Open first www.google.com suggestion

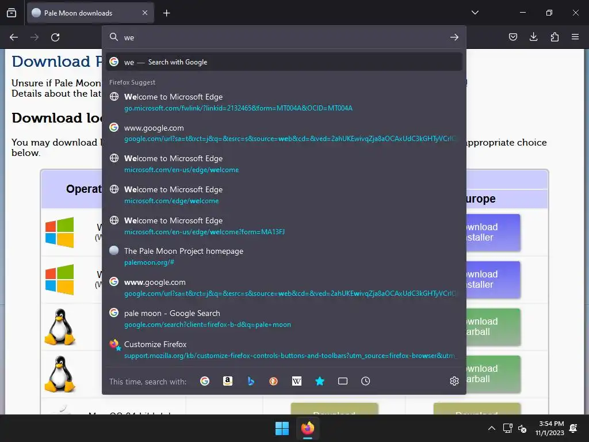click(x=284, y=133)
